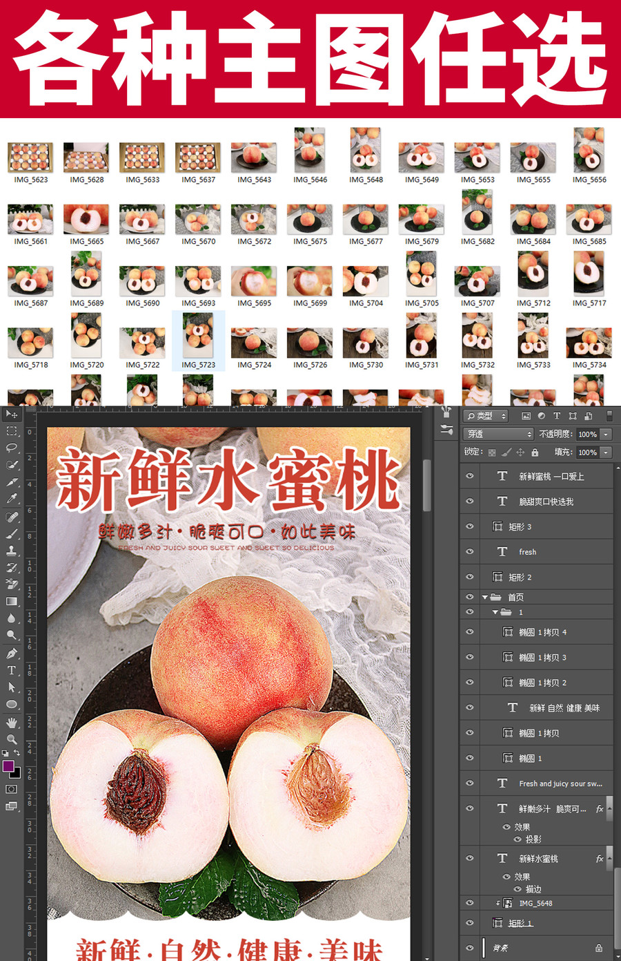This screenshot has height=961, width=621.
Task: Hide the 脆甜爽口快选我 text layer
Action: tap(470, 501)
